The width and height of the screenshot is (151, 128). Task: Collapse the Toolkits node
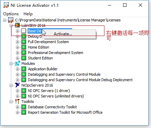tap(11, 102)
